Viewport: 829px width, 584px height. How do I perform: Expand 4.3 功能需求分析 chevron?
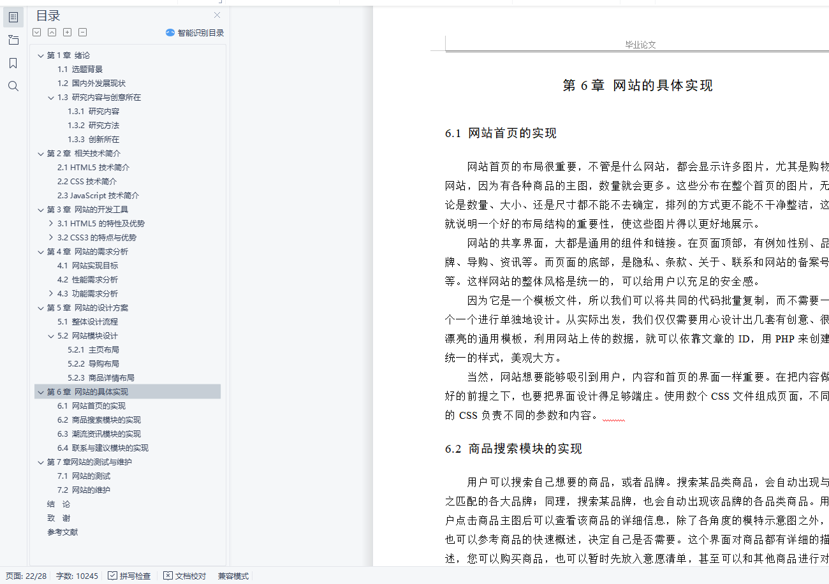coord(51,294)
